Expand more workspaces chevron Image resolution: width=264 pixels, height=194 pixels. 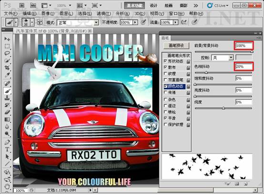tap(196, 6)
